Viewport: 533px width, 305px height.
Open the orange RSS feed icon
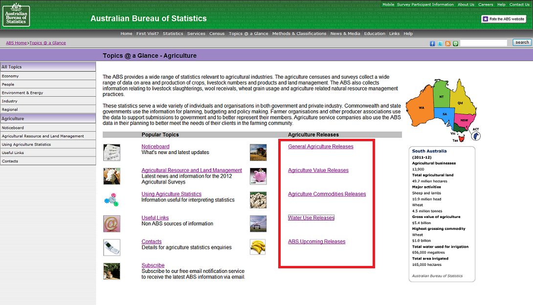pyautogui.click(x=447, y=43)
